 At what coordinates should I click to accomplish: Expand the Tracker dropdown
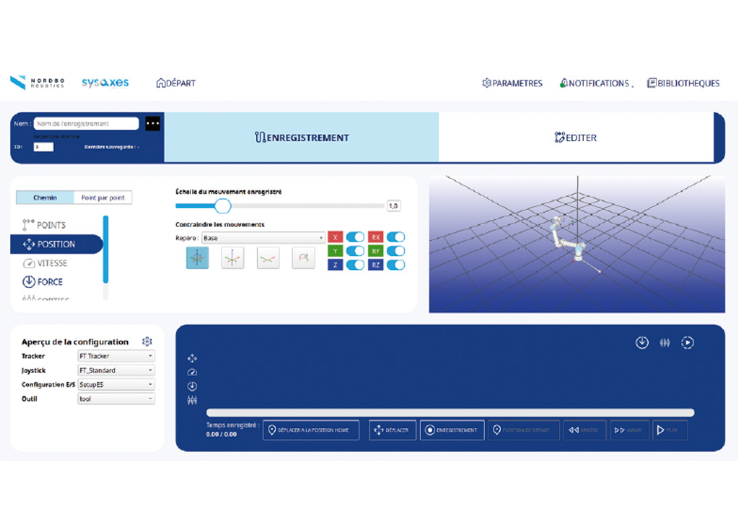(x=116, y=356)
